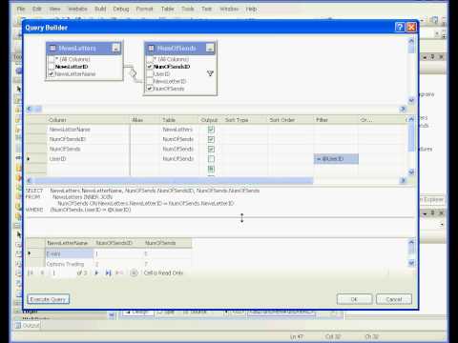The image size is (458, 343).
Task: Click the stop query icon in results navigator
Action: point(134,272)
